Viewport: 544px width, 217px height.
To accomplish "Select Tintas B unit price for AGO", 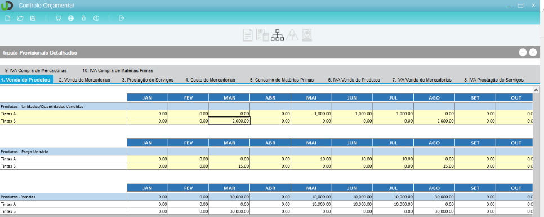I will (x=434, y=166).
